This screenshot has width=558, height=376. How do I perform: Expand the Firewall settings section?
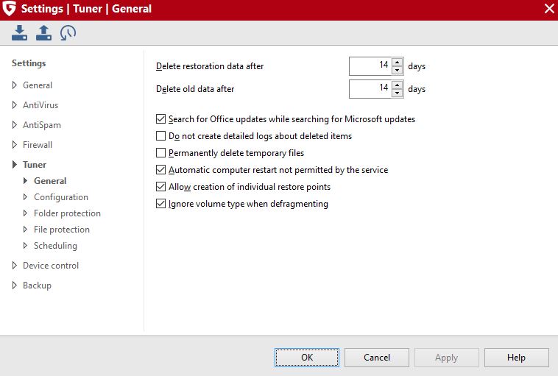pyautogui.click(x=15, y=145)
